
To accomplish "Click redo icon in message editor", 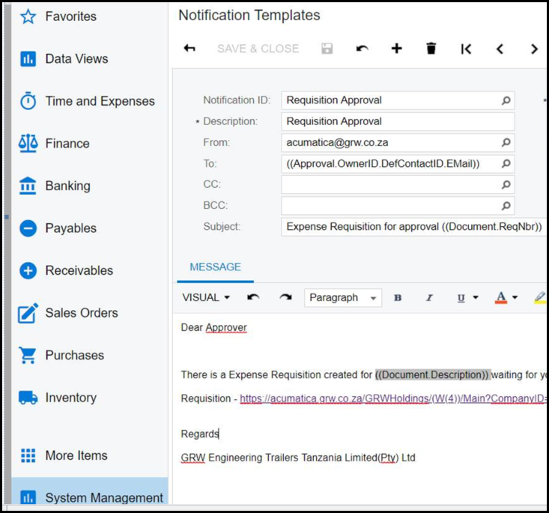I will coord(285,297).
